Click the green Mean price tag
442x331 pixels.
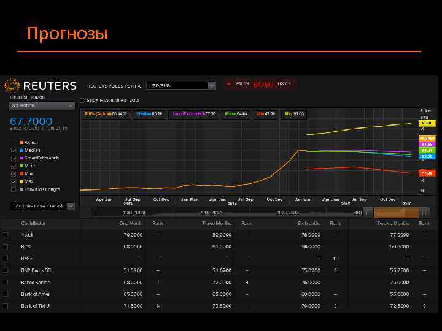(427, 151)
